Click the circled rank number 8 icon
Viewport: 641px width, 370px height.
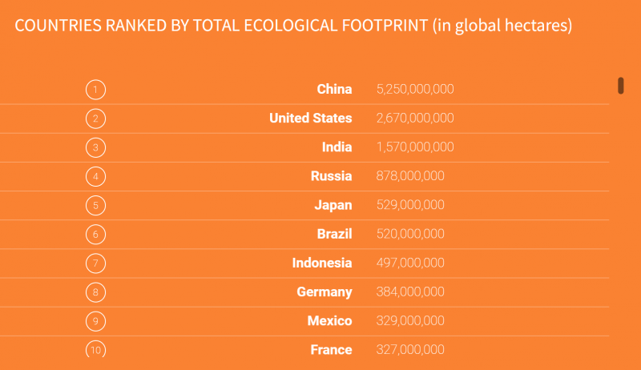(95, 292)
